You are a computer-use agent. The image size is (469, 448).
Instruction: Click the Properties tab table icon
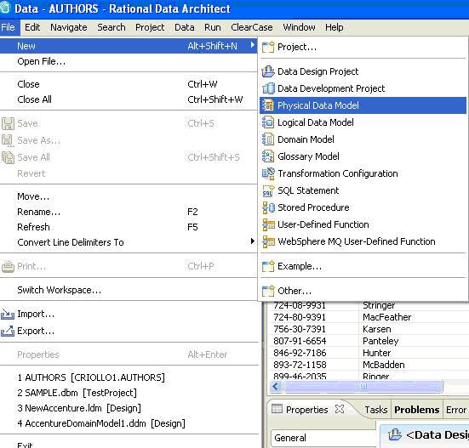click(x=277, y=409)
